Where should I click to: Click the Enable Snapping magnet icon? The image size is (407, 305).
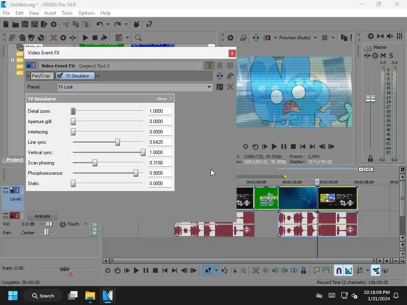click(x=339, y=270)
